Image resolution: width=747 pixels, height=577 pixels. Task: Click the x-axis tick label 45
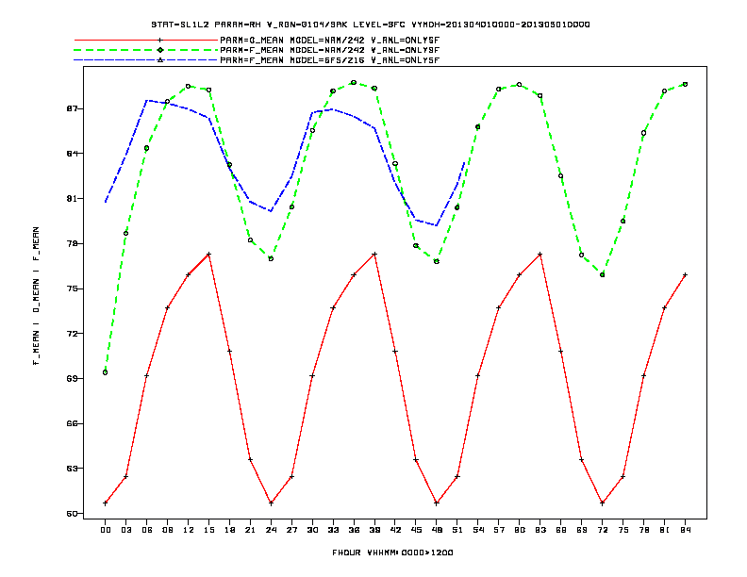[416, 530]
